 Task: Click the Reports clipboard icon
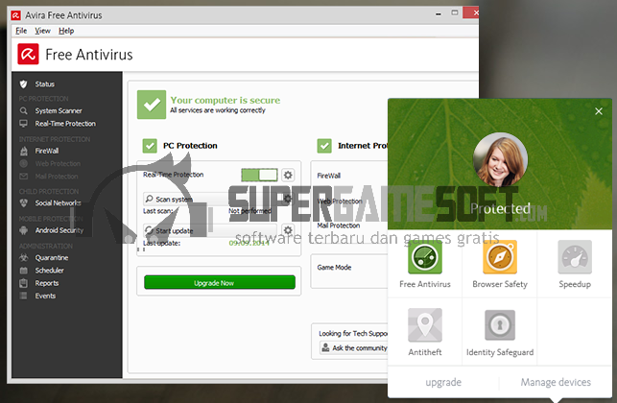tap(24, 283)
